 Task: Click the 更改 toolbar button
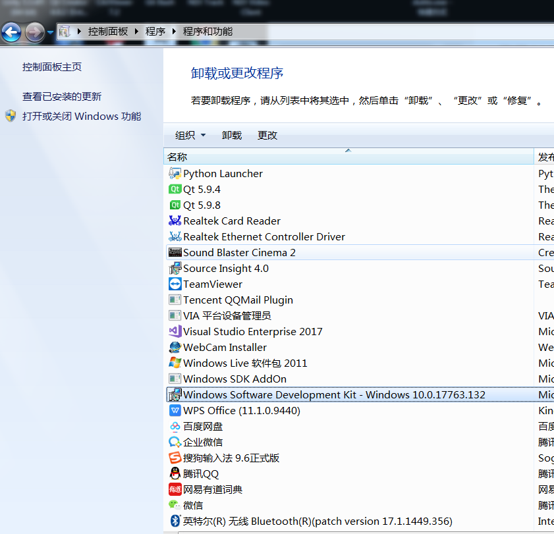pyautogui.click(x=267, y=135)
